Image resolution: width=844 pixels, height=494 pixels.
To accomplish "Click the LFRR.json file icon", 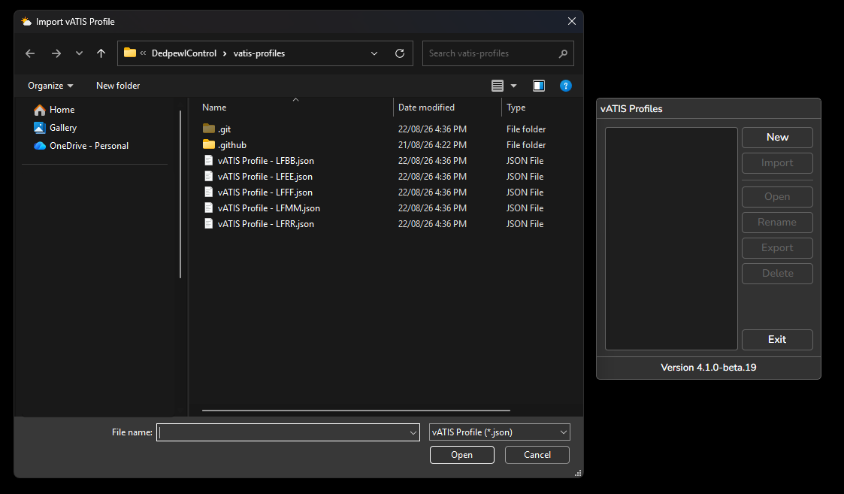I will click(x=209, y=223).
